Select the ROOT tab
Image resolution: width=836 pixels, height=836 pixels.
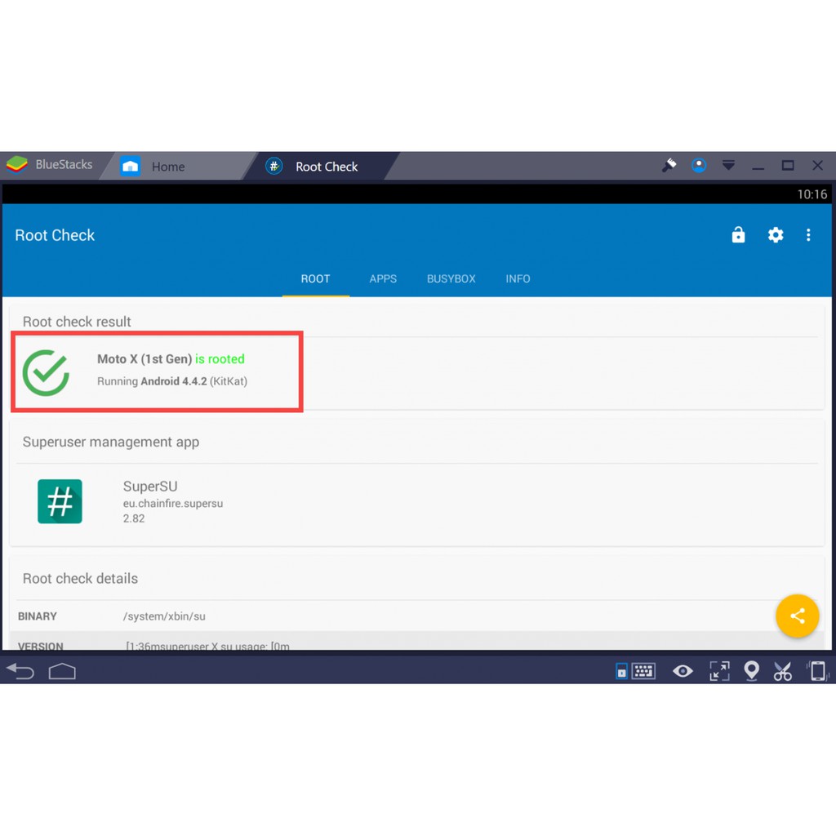316,279
